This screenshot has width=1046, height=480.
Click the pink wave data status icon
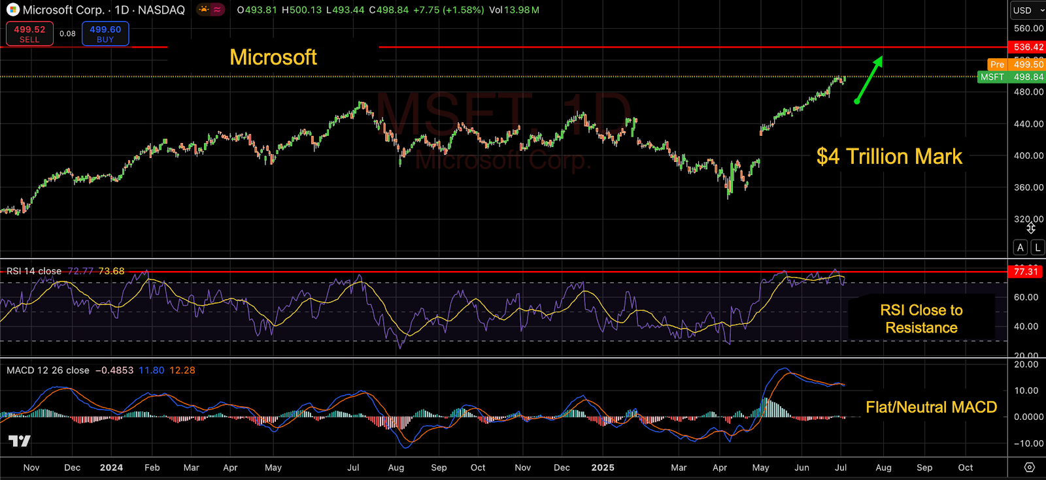pos(217,10)
